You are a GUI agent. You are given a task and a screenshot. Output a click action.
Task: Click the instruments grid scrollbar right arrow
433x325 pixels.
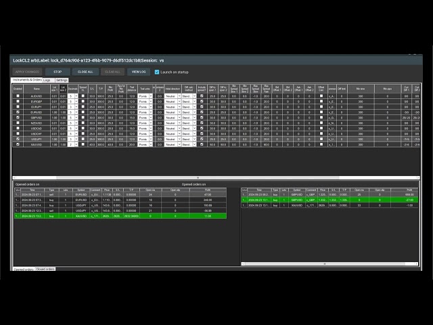418,177
